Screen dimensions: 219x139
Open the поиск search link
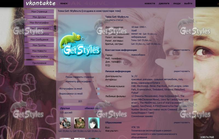coord(64,3)
